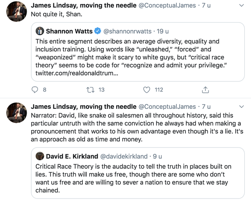The width and height of the screenshot is (251, 200).
Task: Open @shannonrwatts handle link
Action: coord(128,31)
